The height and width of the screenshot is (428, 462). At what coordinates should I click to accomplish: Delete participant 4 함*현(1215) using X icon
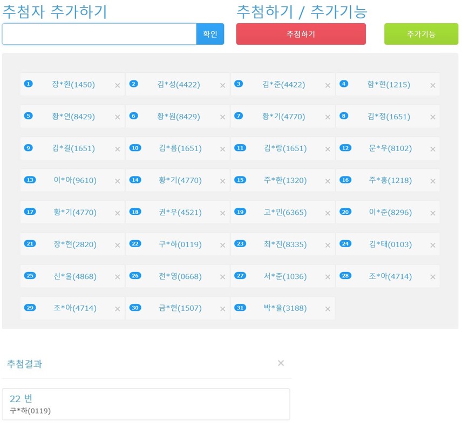coord(432,85)
